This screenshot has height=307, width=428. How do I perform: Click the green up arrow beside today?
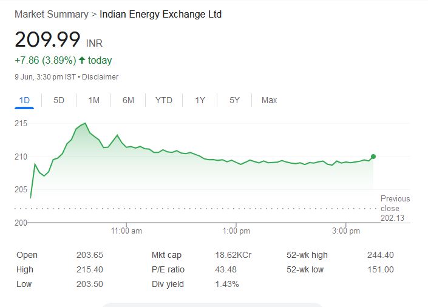coord(82,61)
